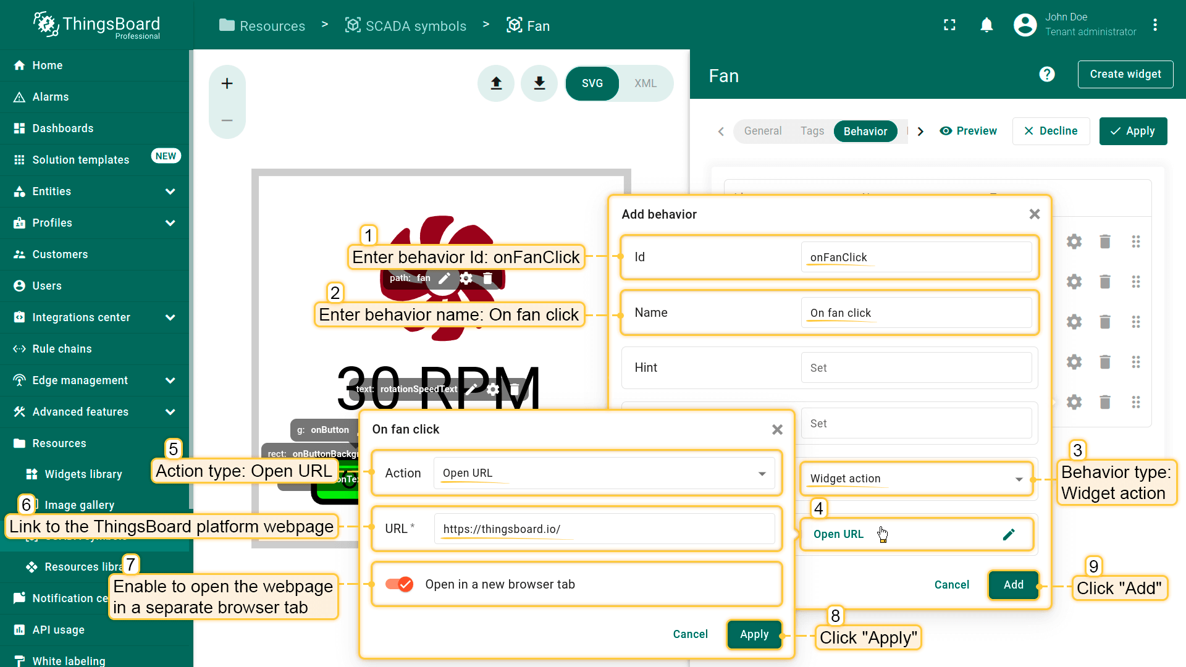Open first behavior row gear settings
This screenshot has height=667, width=1186.
coord(1074,241)
